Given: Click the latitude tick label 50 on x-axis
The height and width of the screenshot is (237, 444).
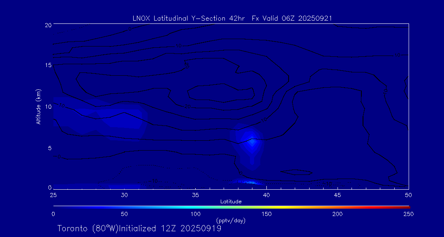Looking at the screenshot, I should [x=408, y=195].
